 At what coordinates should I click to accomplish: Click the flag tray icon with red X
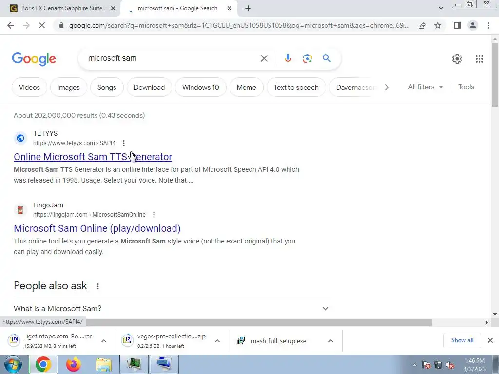[x=426, y=365]
